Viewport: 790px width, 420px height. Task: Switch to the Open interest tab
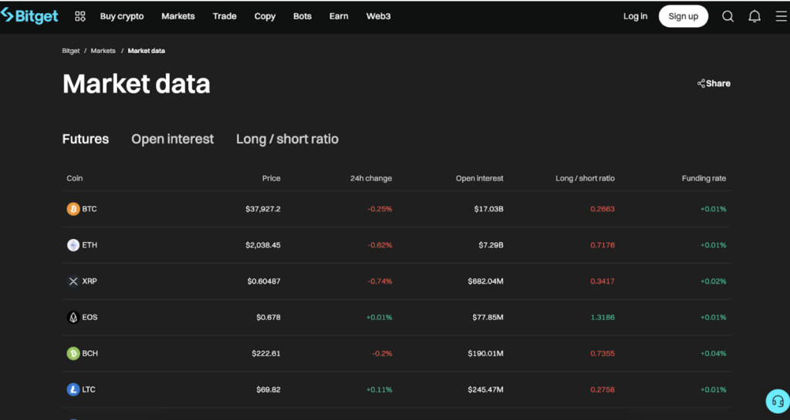[x=172, y=139]
